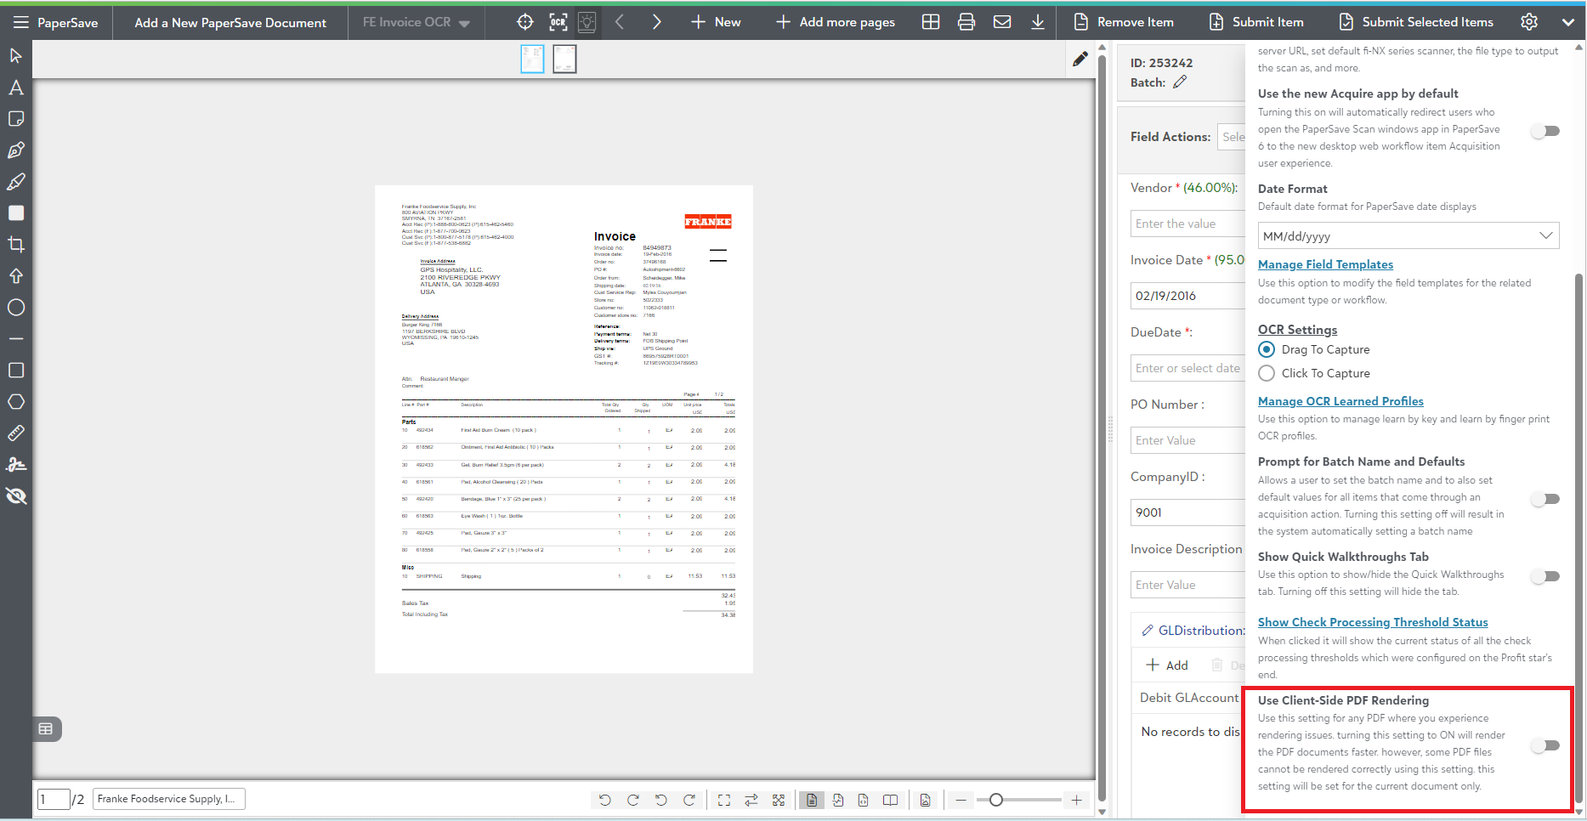This screenshot has height=821, width=1587.
Task: Click the print icon in top toolbar
Action: click(x=966, y=22)
